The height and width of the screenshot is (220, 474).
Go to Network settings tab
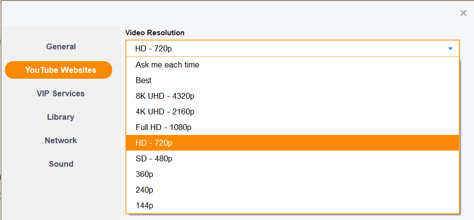(x=61, y=140)
